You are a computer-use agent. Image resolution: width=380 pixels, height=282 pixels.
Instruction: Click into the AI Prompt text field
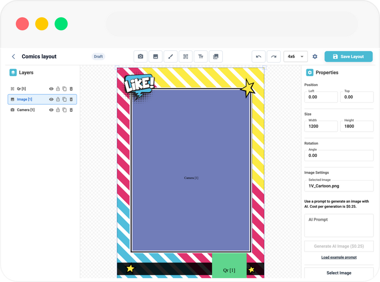tap(339, 225)
